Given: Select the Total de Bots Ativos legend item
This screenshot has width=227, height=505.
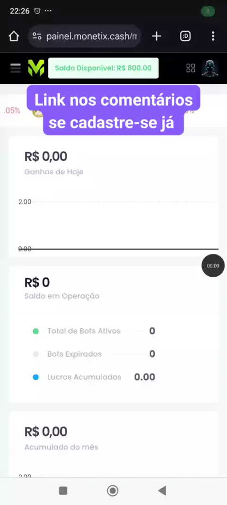Looking at the screenshot, I should [94, 331].
